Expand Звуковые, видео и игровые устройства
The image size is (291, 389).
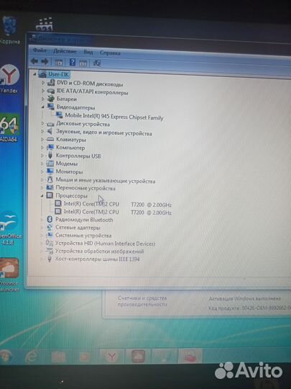pyautogui.click(x=42, y=131)
